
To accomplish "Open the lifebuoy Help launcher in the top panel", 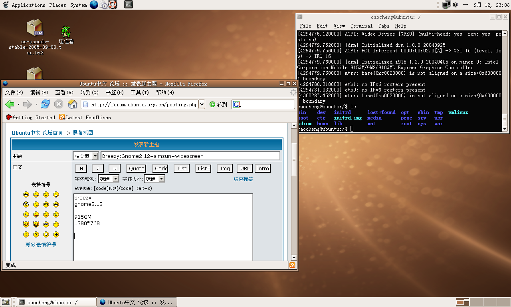I will point(113,5).
